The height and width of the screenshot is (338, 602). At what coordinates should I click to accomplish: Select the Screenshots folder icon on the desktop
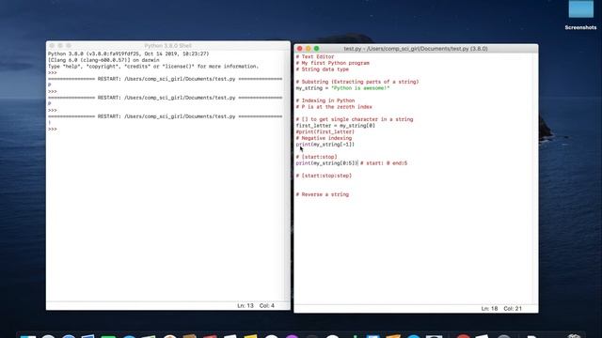pos(580,8)
